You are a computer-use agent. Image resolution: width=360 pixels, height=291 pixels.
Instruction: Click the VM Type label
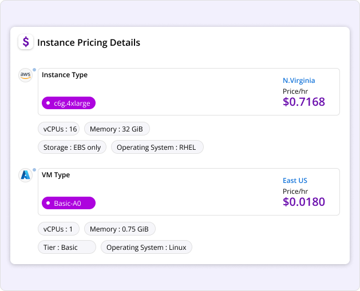pyautogui.click(x=56, y=175)
